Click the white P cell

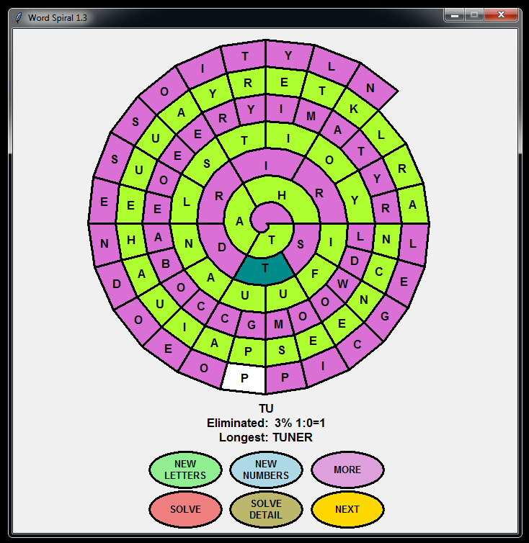pos(244,378)
